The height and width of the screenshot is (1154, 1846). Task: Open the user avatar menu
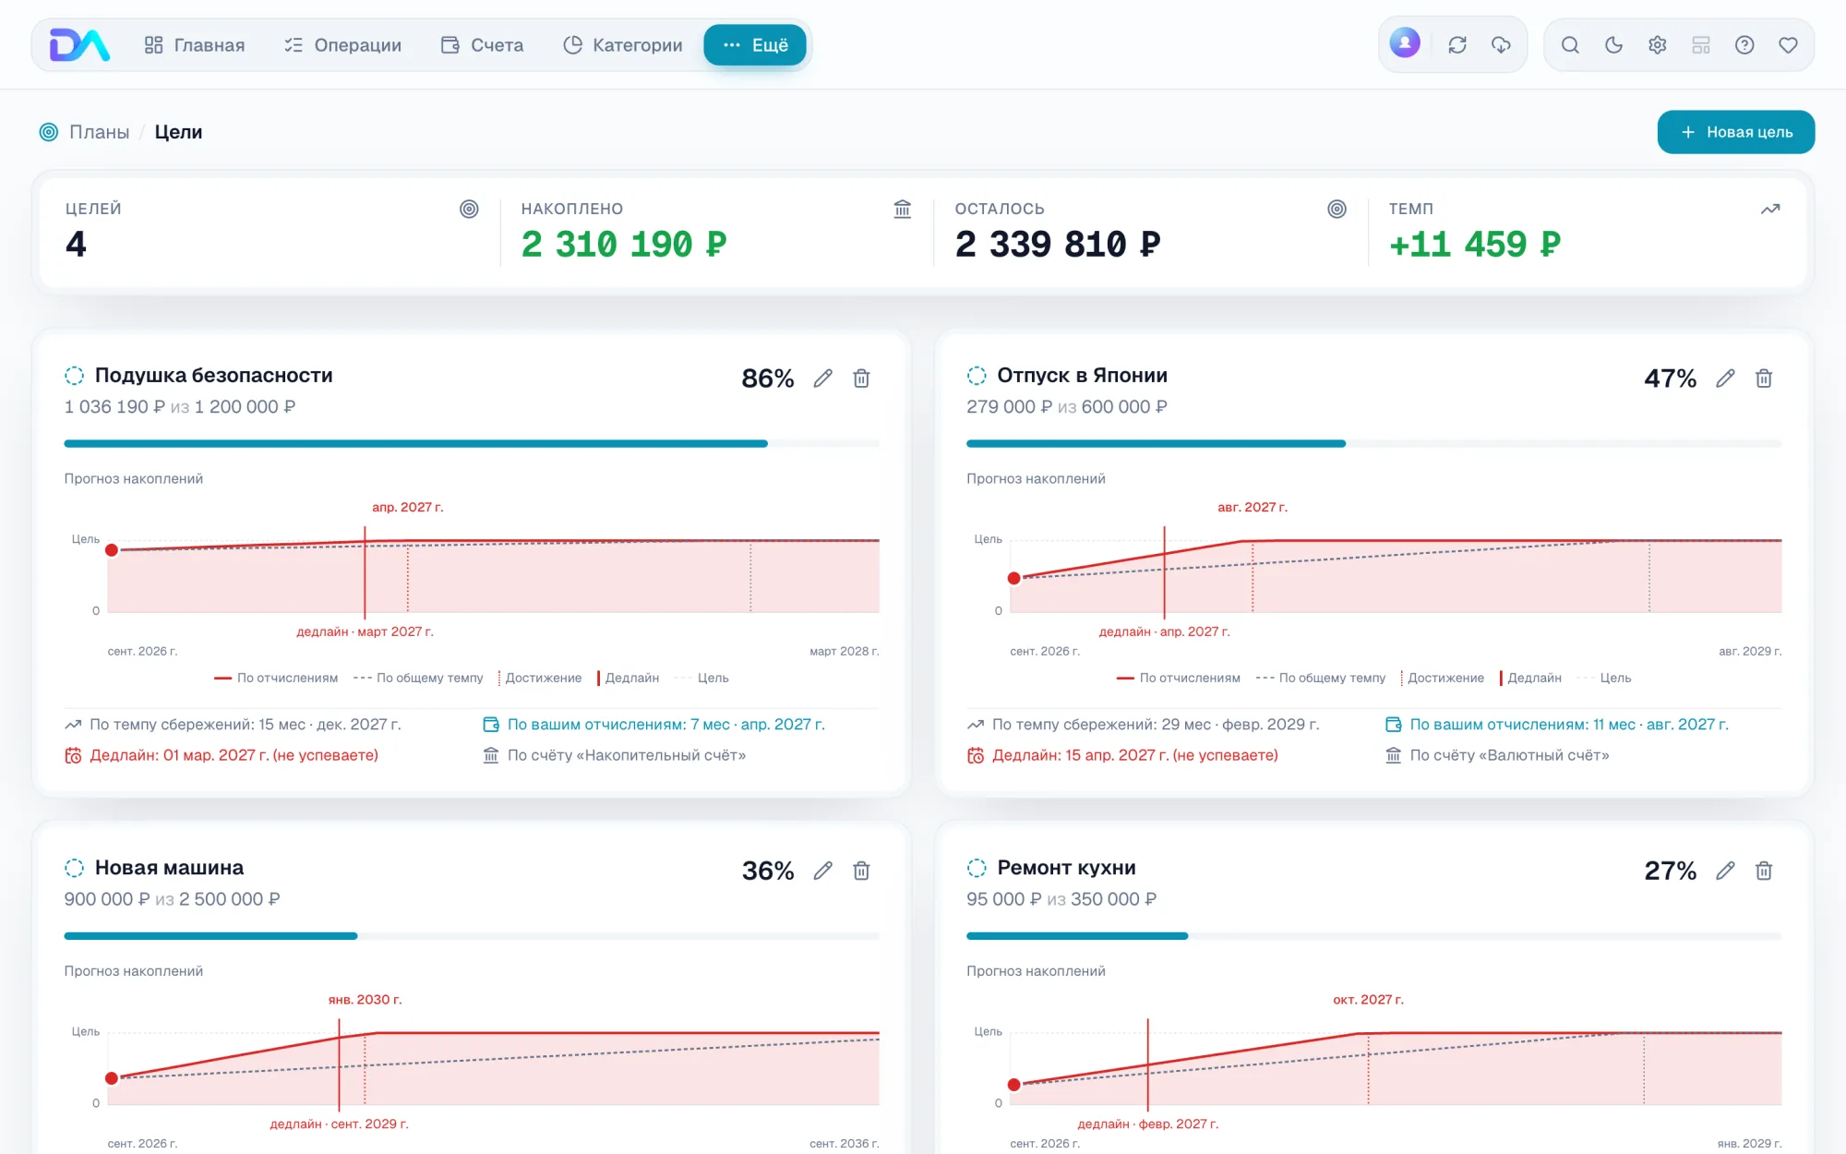coord(1405,43)
